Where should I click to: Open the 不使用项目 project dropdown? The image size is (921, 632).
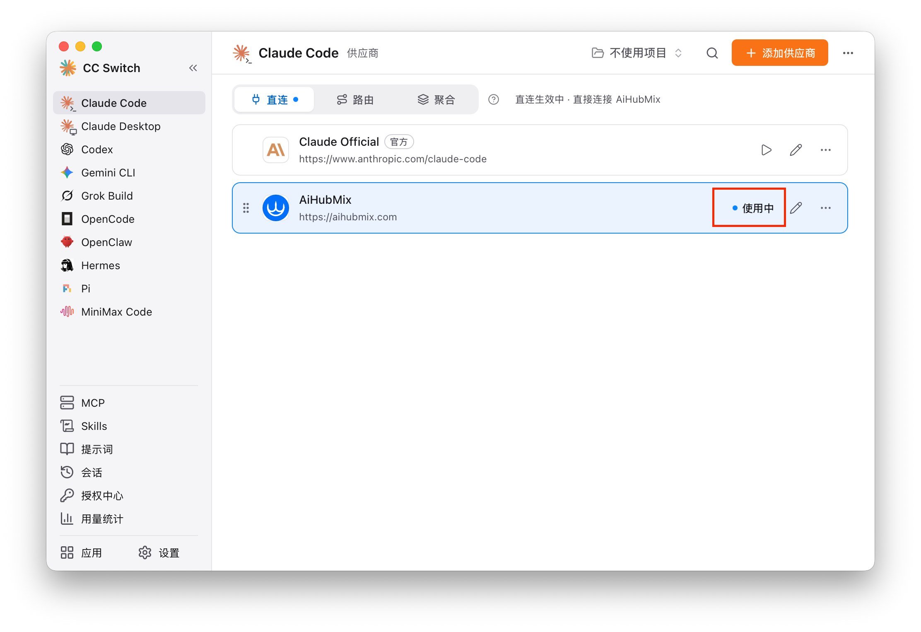point(637,53)
